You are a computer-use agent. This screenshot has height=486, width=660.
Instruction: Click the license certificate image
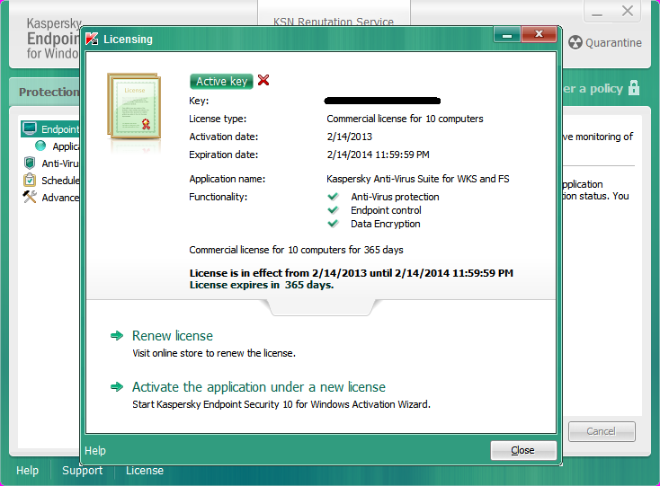[x=134, y=106]
